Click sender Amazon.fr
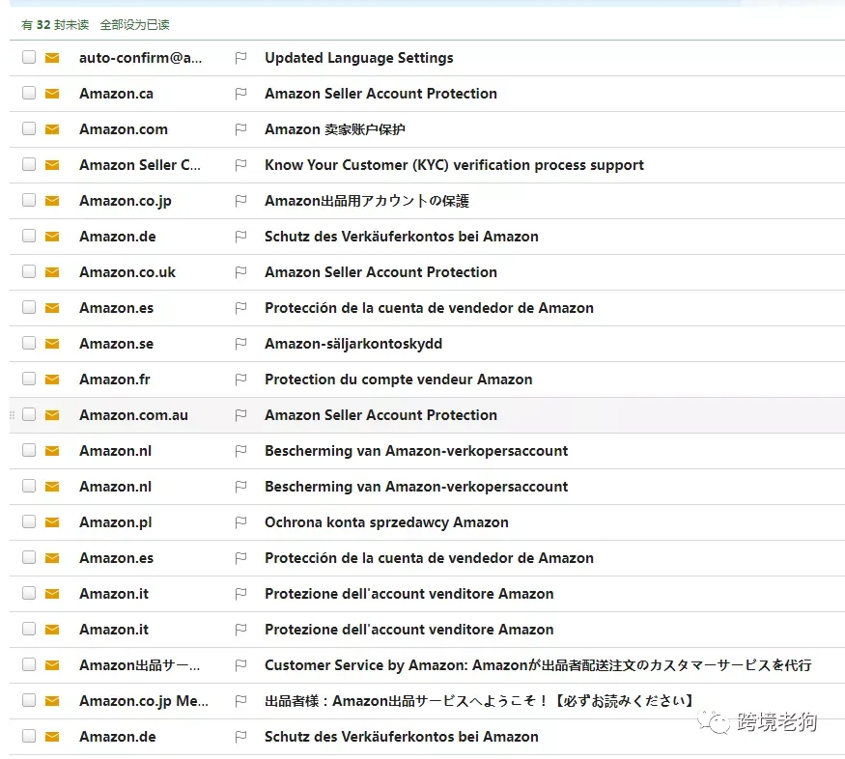Screen dimensions: 845x759 115,379
